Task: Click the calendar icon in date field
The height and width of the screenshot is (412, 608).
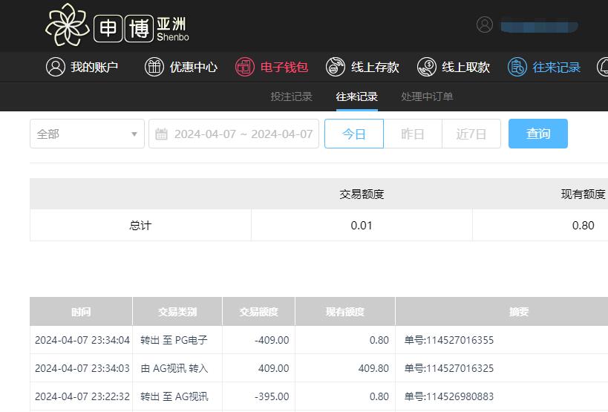Action: [161, 134]
